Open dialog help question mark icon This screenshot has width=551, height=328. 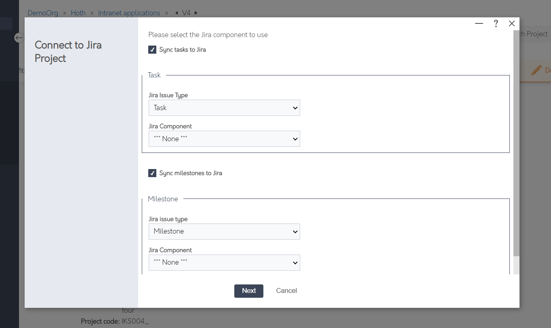tap(496, 23)
